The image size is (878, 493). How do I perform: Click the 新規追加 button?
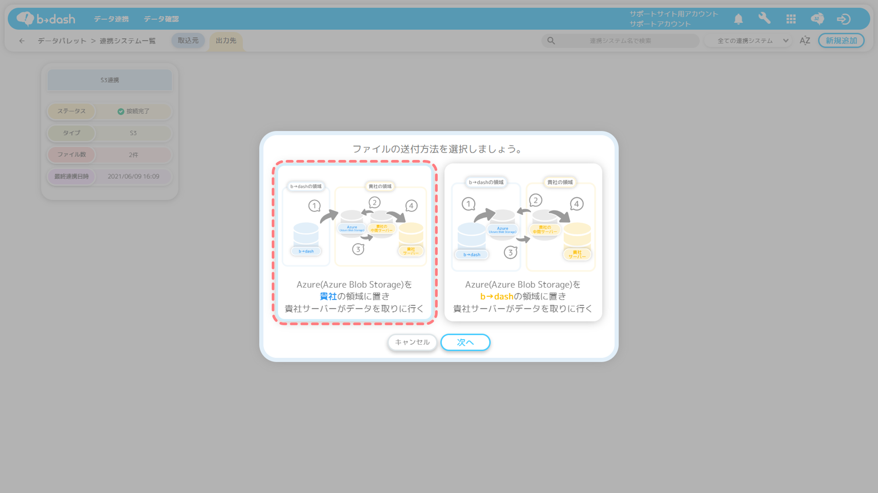841,40
